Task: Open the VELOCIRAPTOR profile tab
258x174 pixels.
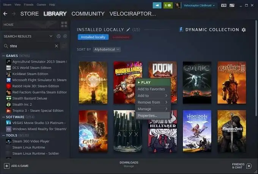Action: 133,14
